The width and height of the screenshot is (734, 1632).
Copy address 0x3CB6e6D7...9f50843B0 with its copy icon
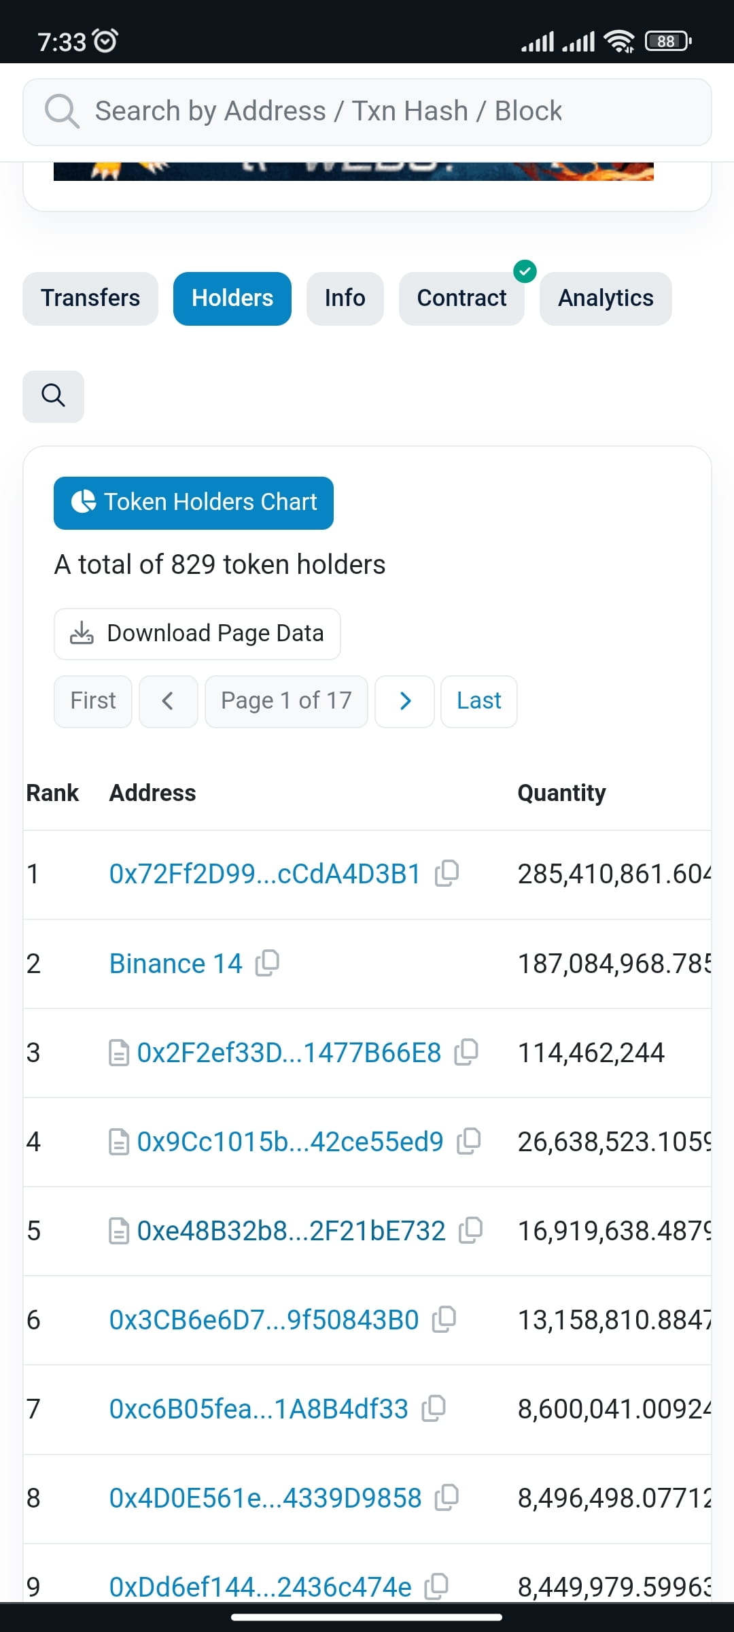click(444, 1319)
